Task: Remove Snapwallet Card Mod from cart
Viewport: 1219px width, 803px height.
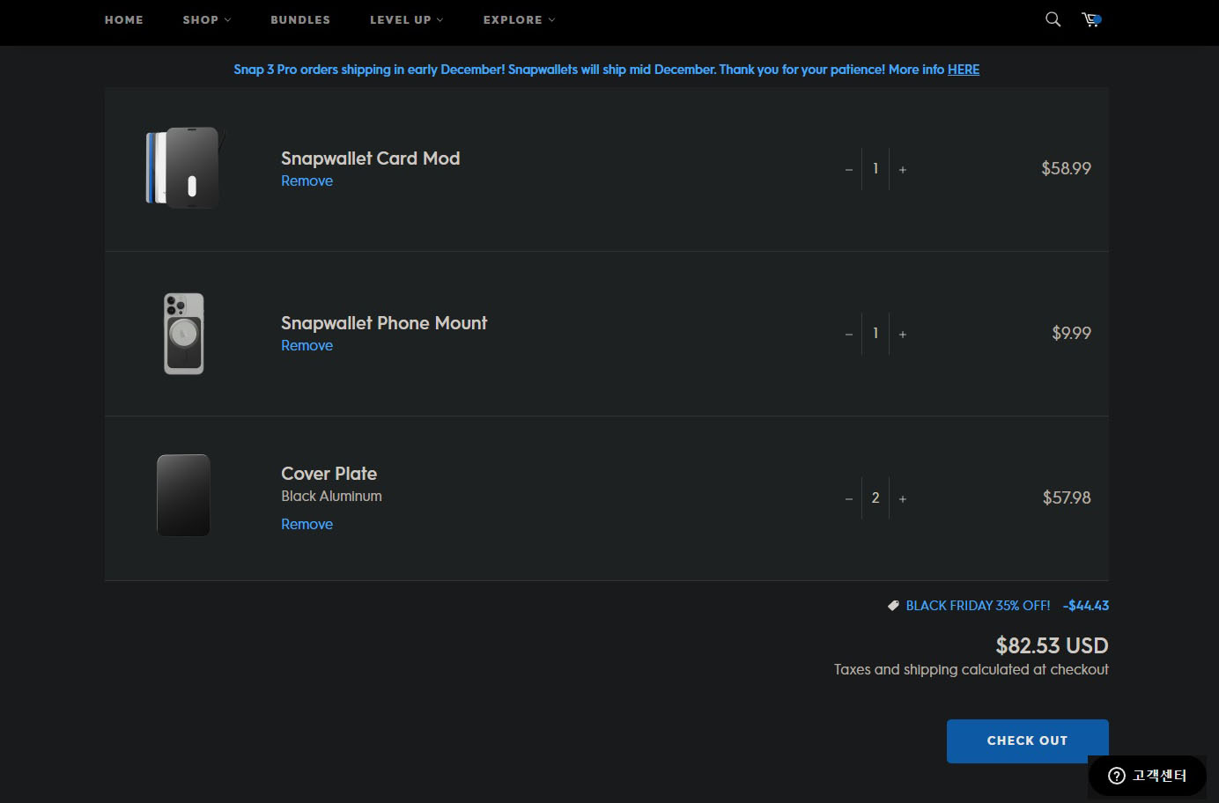Action: coord(307,180)
